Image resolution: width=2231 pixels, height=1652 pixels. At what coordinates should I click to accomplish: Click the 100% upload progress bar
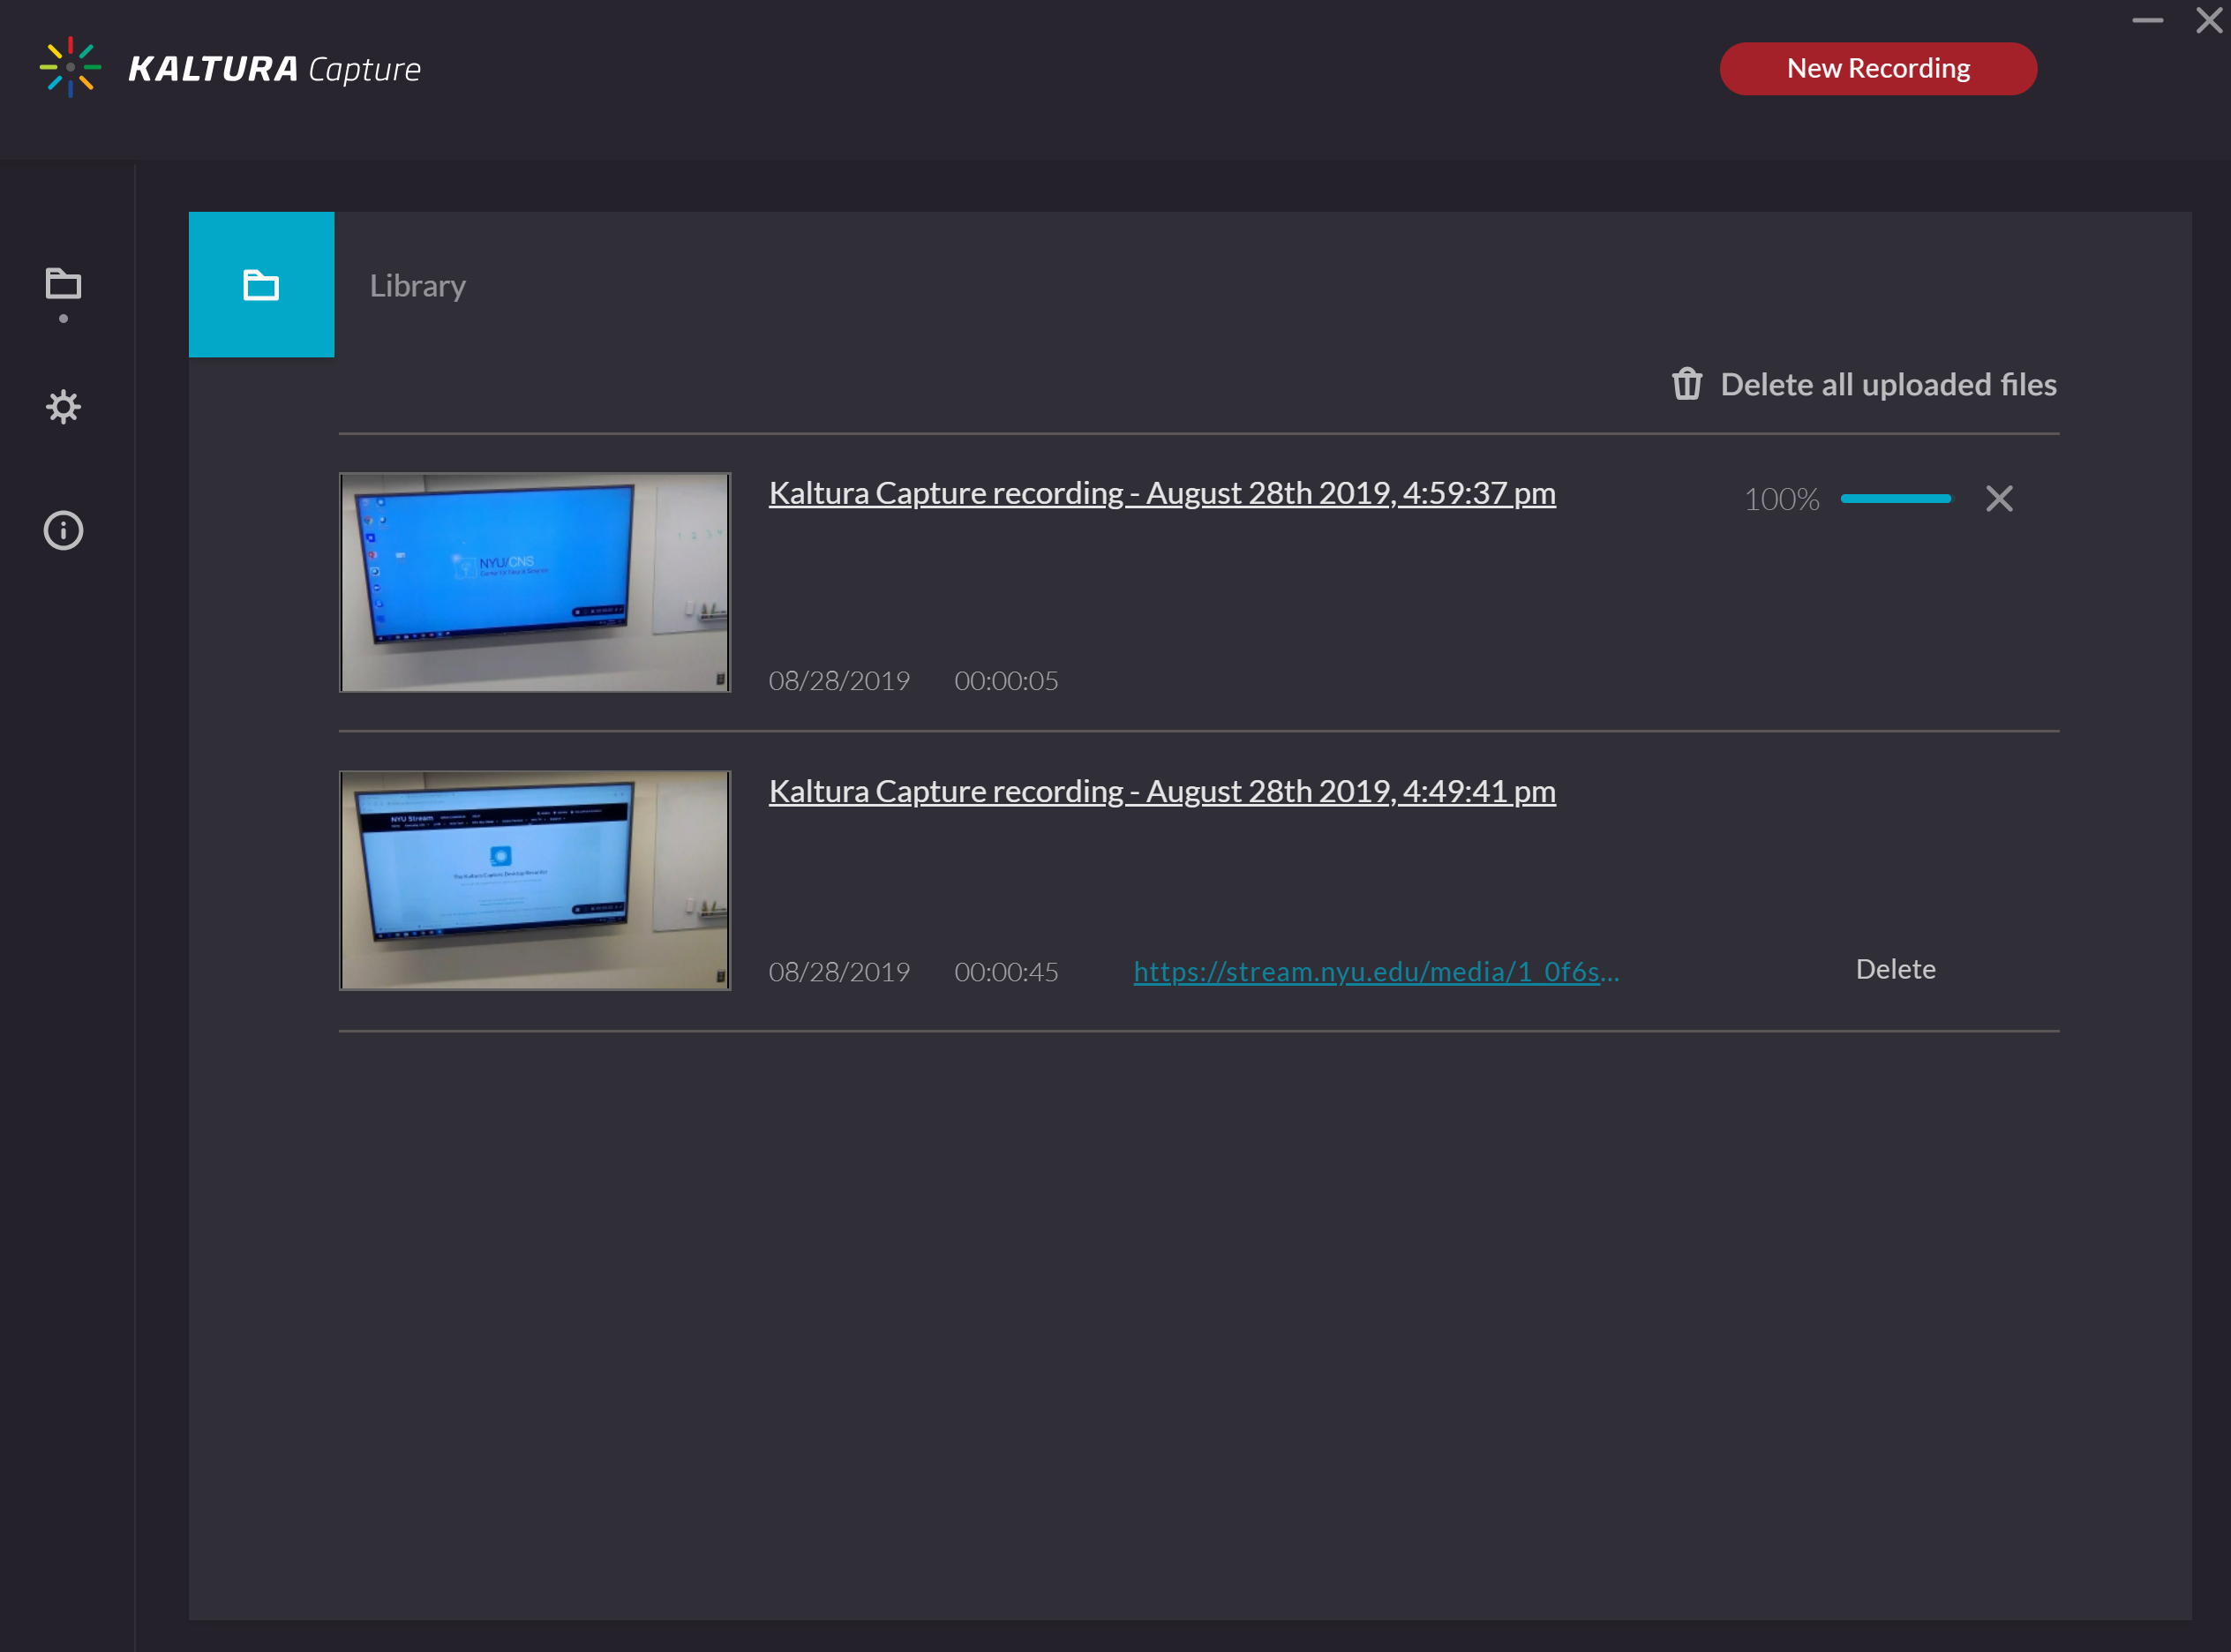tap(1895, 498)
